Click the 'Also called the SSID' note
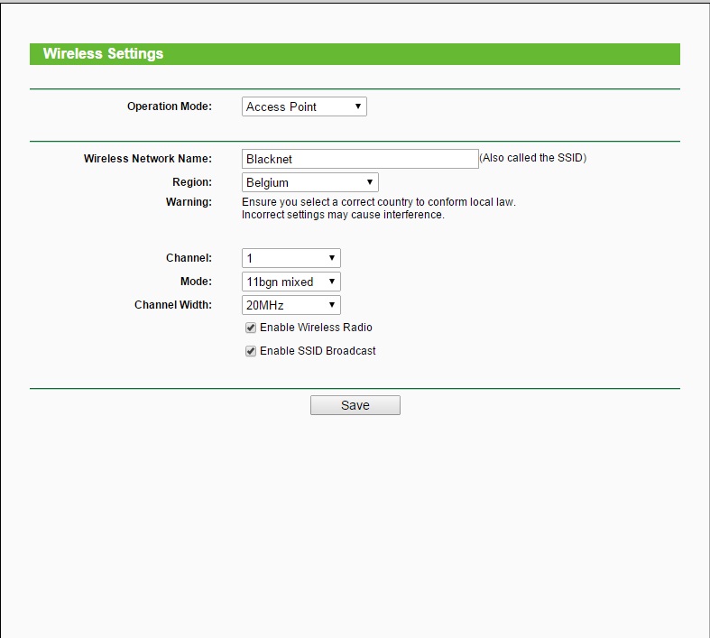Image resolution: width=710 pixels, height=638 pixels. pyautogui.click(x=532, y=158)
